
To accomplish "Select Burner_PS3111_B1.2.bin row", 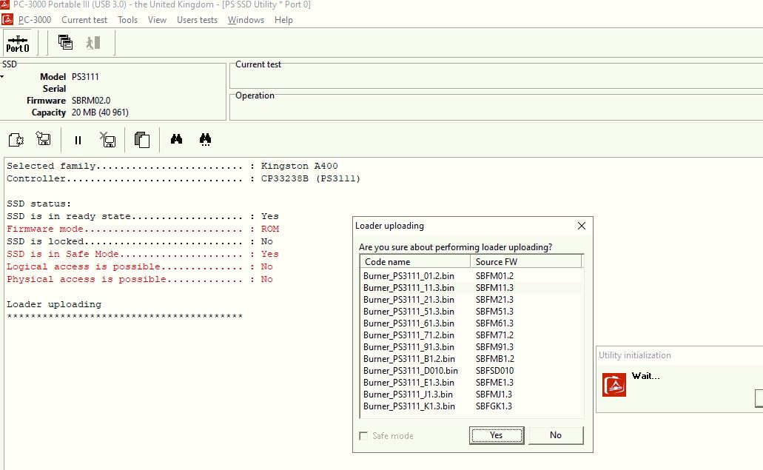I will 471,358.
